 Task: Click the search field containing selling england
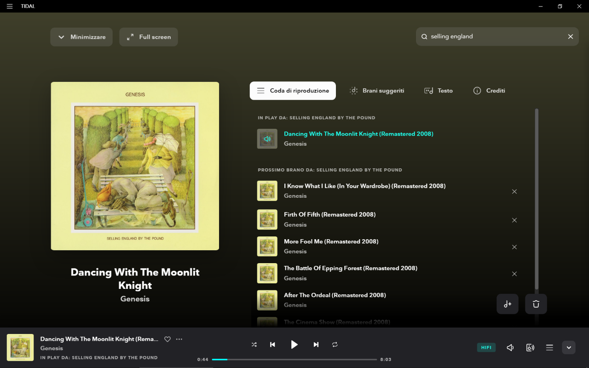[x=497, y=36]
